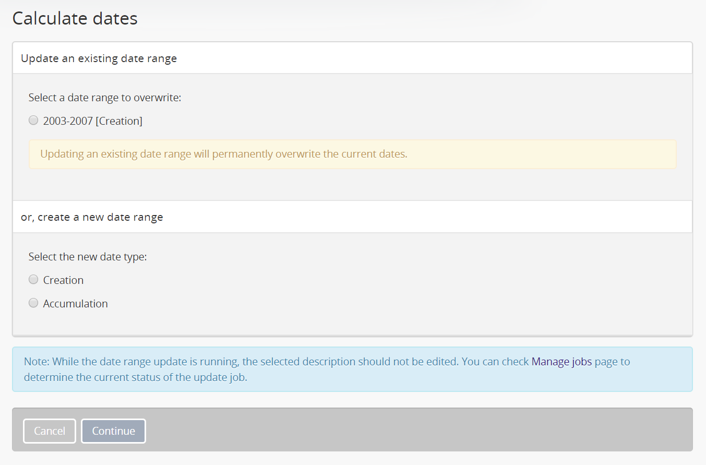706x465 pixels.
Task: Collapse the 'Update an existing date range' header
Action: (x=99, y=58)
